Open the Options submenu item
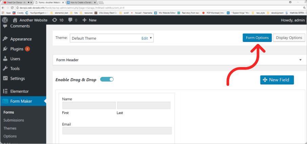307x144 pixels. click(10, 136)
